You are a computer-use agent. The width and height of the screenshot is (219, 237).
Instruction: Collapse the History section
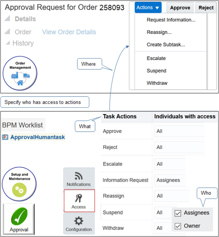coord(8,43)
